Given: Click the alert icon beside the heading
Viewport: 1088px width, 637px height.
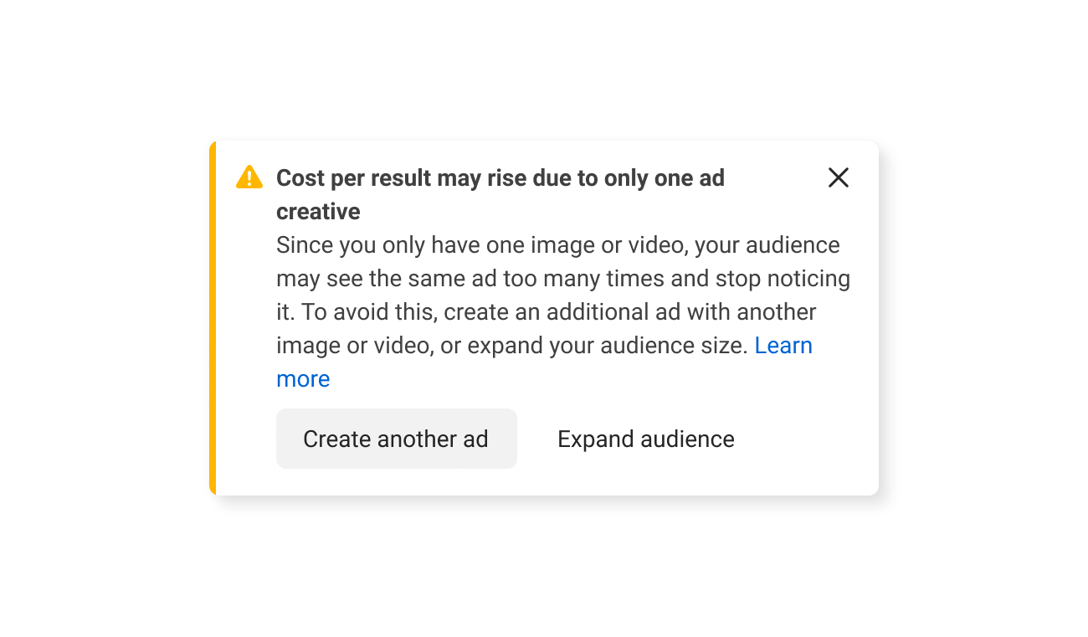Looking at the screenshot, I should [x=249, y=177].
